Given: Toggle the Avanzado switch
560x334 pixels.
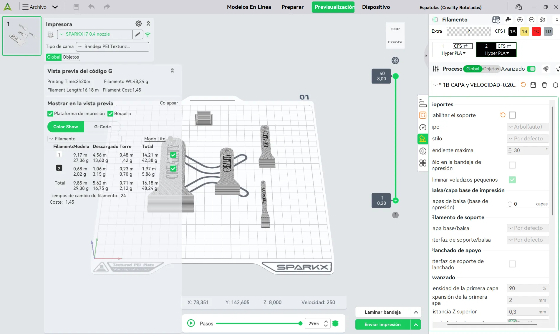Looking at the screenshot, I should tap(531, 69).
